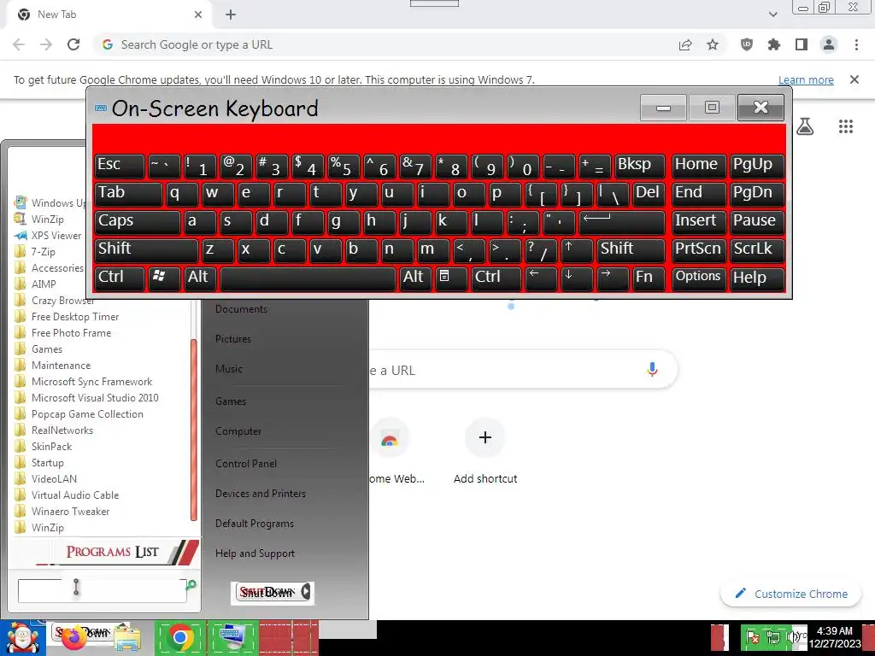Go forward in Chrome

[46, 44]
